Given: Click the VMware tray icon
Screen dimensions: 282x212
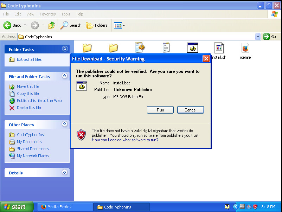Looking at the screenshot, I should pos(242,206).
